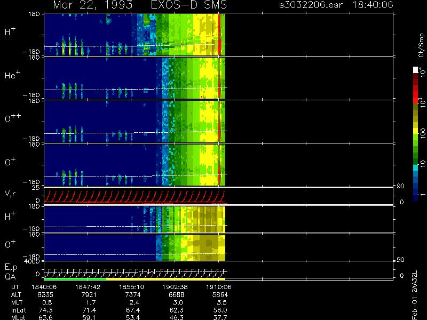
Task: Click MLat value "46.3"
Action: 177,317
